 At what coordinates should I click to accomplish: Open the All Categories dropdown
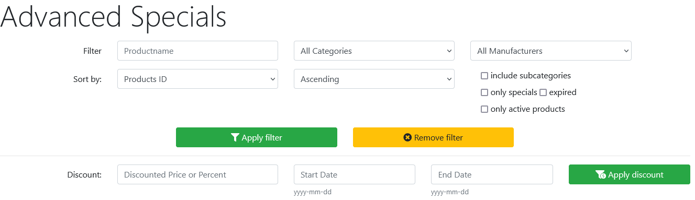(374, 51)
